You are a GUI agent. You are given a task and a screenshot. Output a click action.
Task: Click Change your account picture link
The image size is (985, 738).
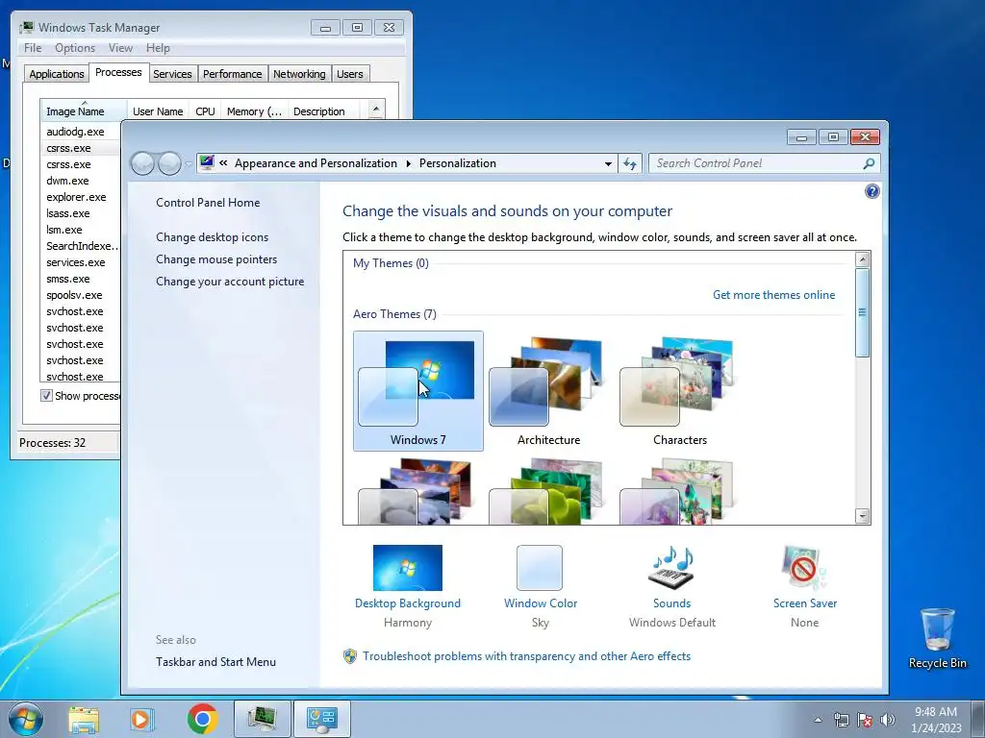[230, 282]
